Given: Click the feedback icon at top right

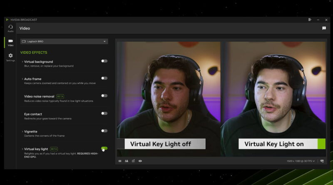Looking at the screenshot, I should [x=324, y=28].
